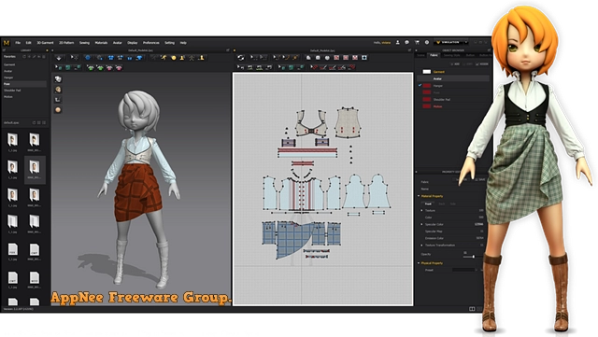Click the running figure motion icon
The width and height of the screenshot is (598, 337).
(x=164, y=58)
